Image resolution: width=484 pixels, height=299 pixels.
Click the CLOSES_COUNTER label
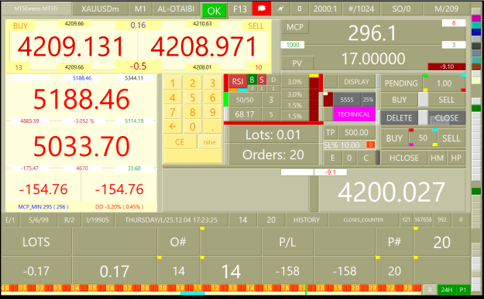[364, 220]
